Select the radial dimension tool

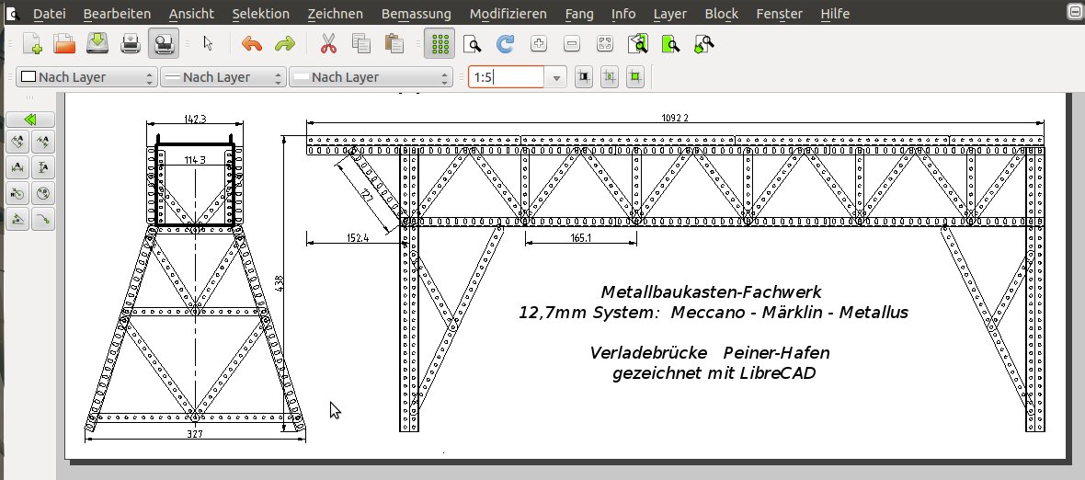pos(17,194)
